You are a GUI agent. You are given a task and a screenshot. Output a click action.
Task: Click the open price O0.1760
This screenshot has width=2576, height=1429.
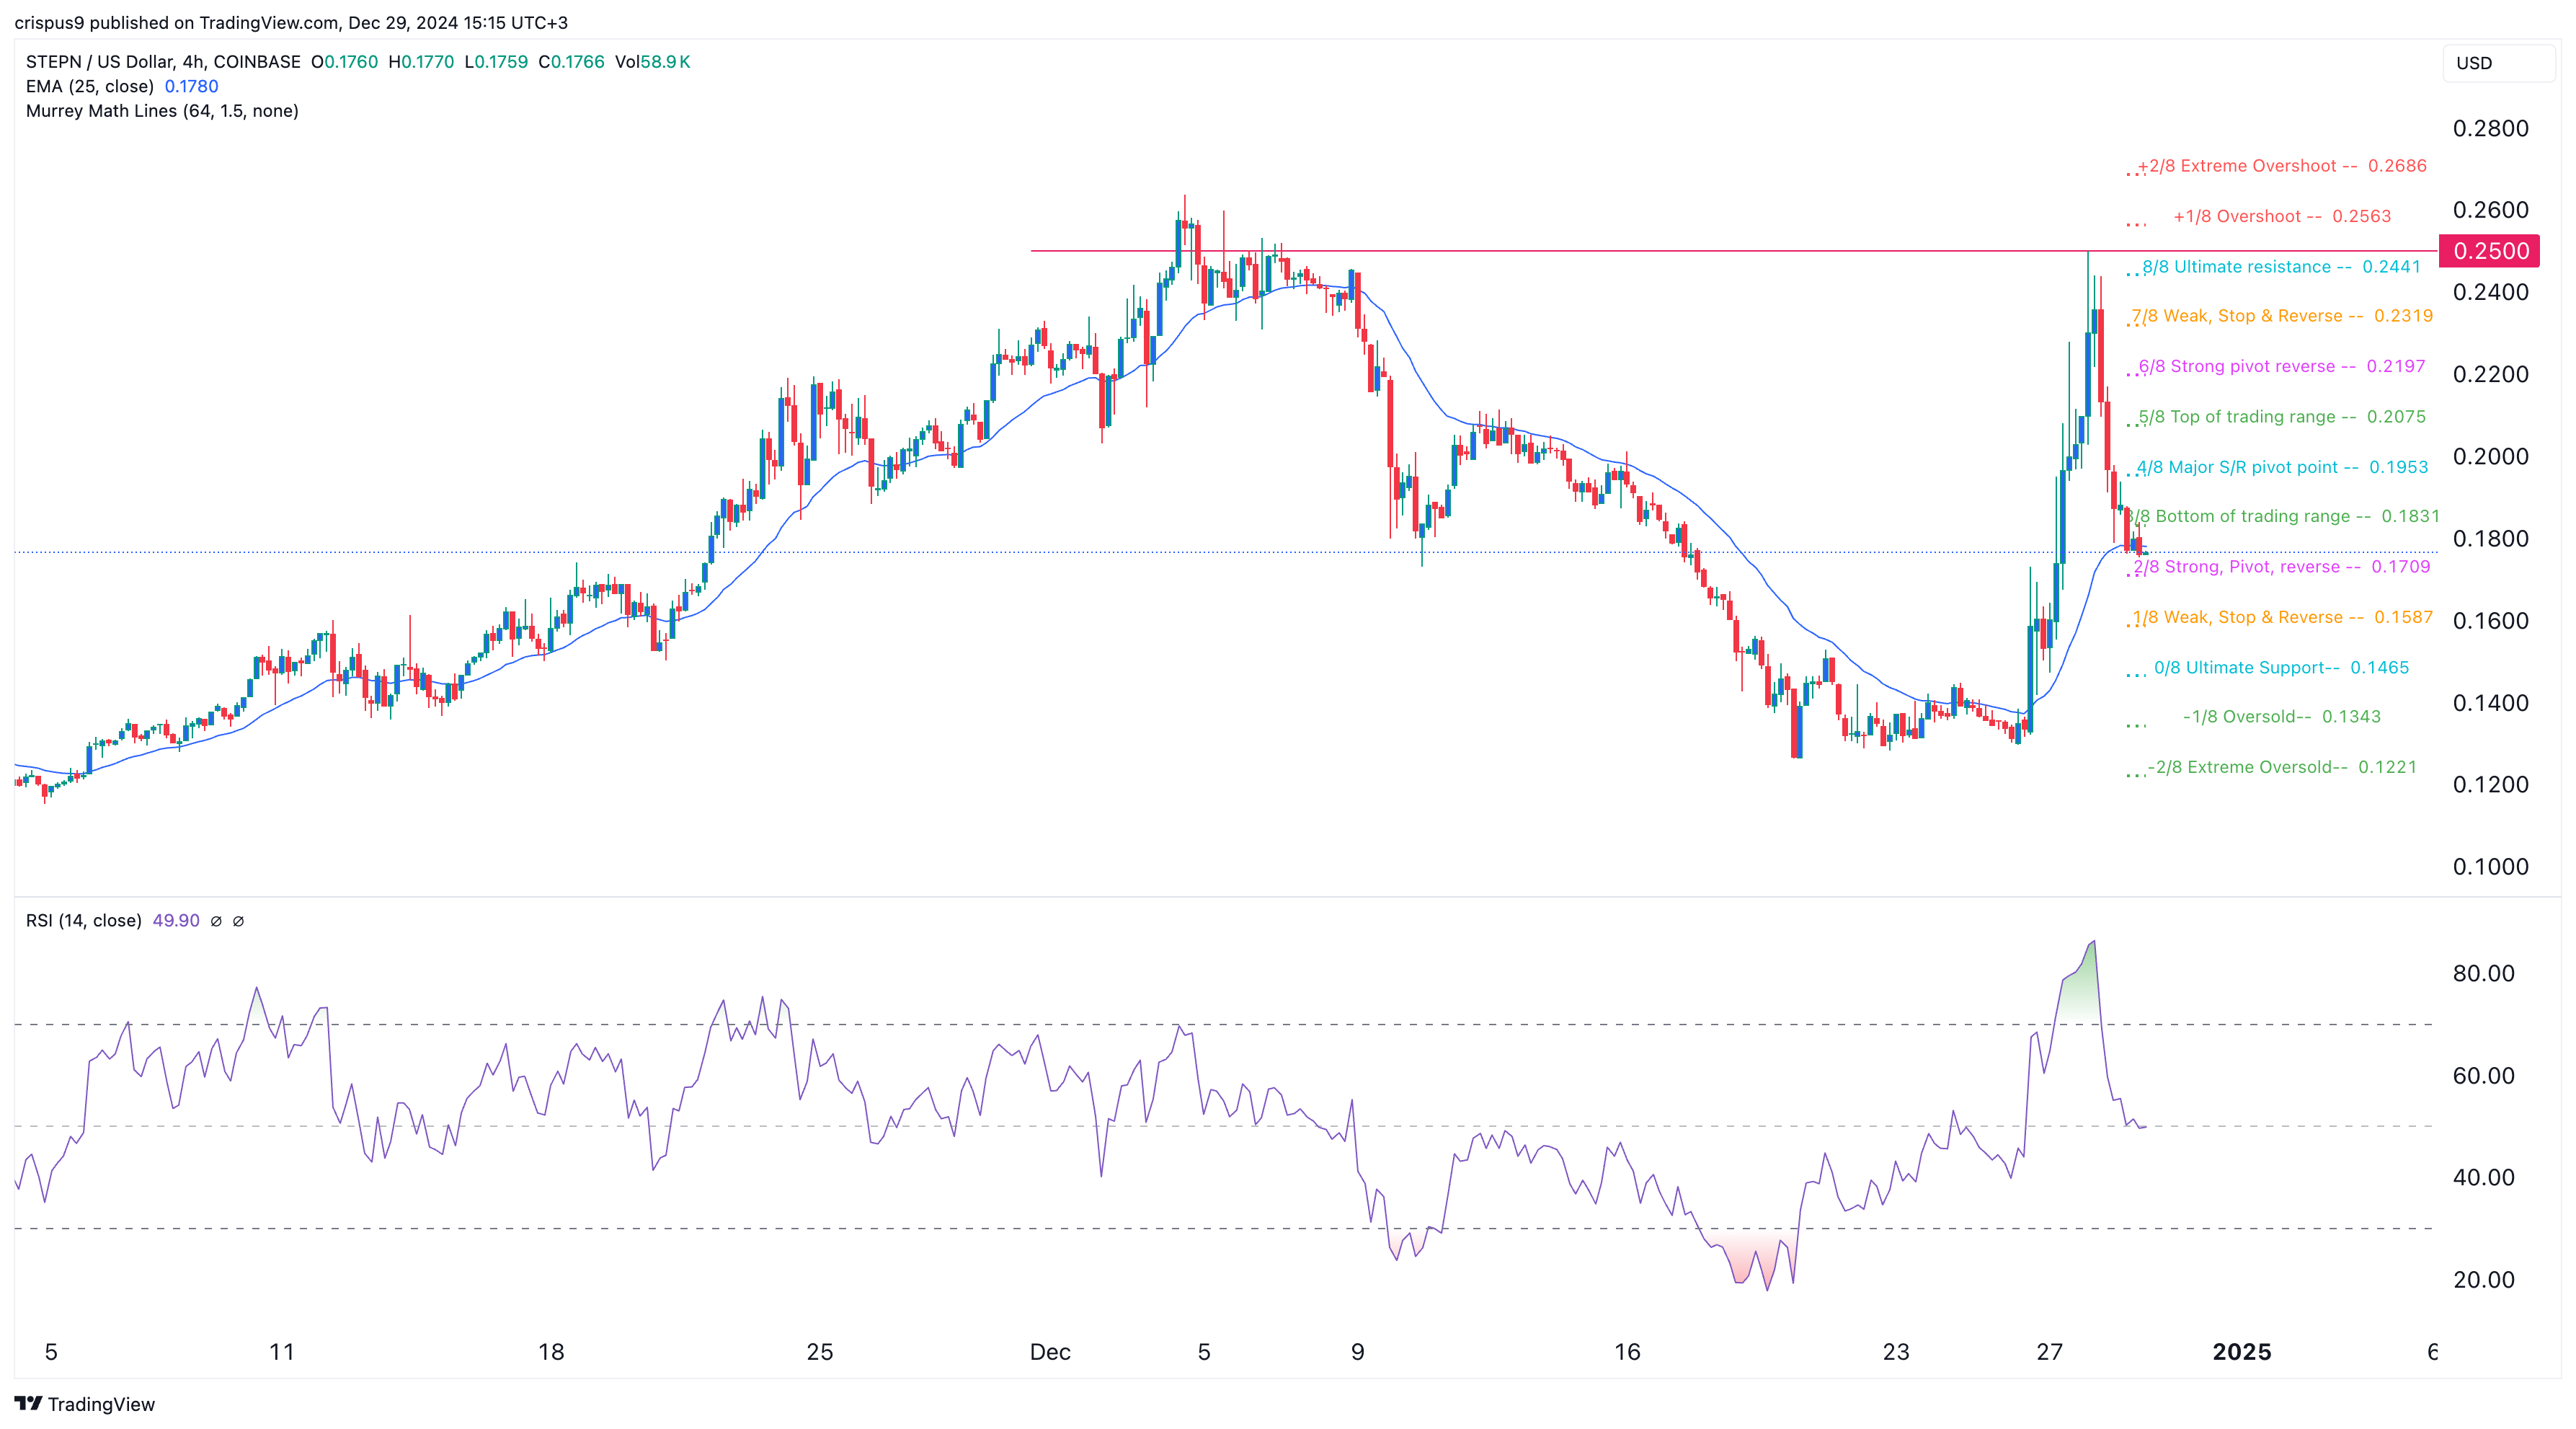[344, 62]
